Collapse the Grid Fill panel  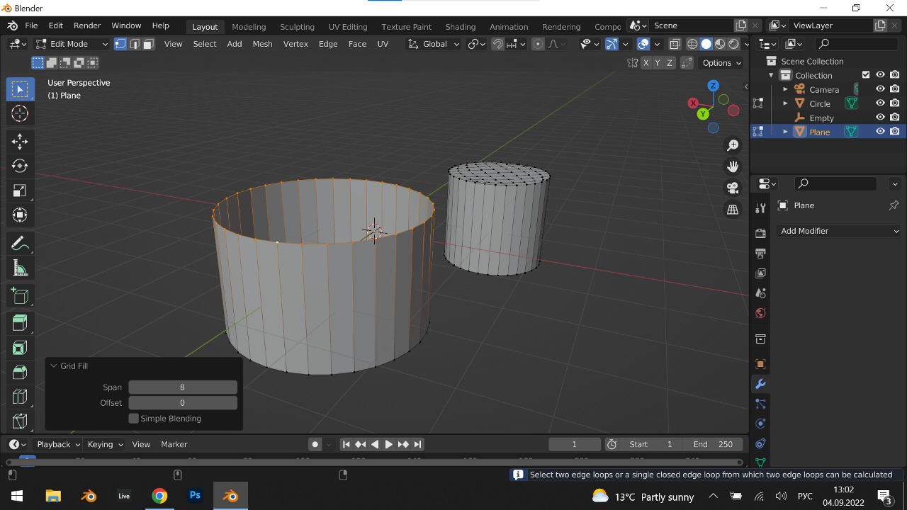pos(53,366)
